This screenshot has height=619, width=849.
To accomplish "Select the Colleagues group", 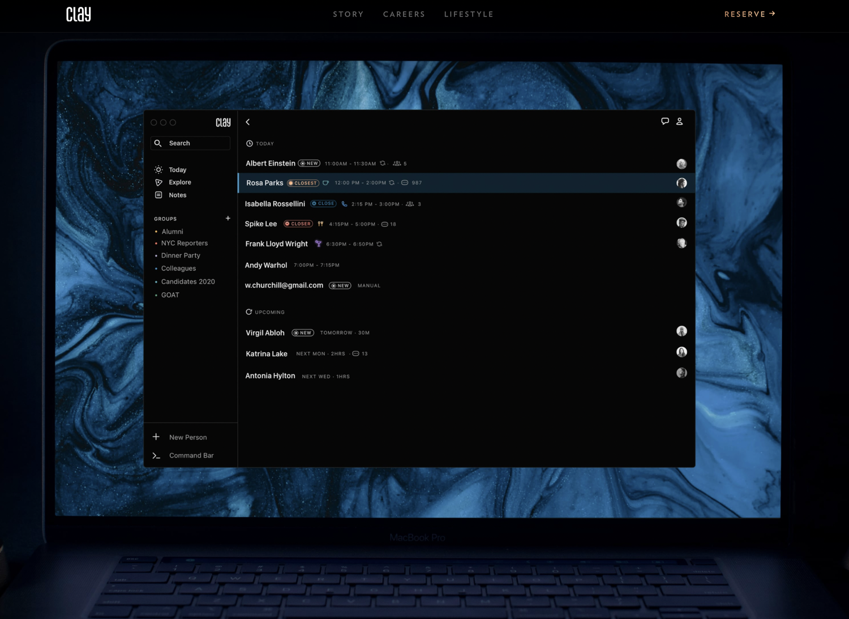I will tap(178, 268).
